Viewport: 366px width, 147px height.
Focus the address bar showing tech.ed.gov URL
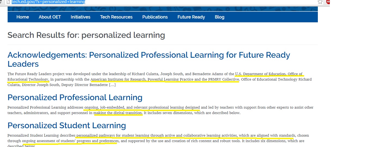click(163, 2)
